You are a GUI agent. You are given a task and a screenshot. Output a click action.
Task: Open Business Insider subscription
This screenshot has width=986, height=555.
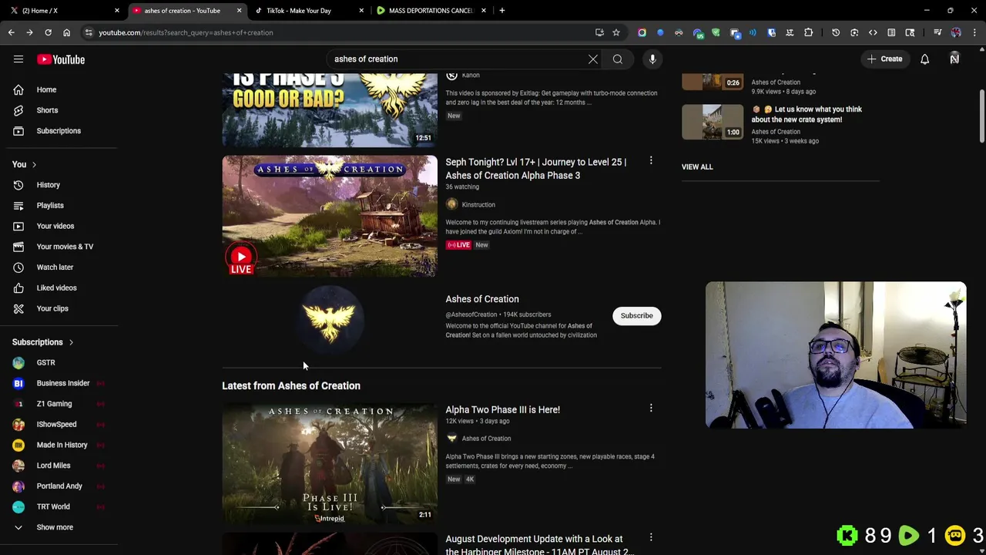[62, 383]
